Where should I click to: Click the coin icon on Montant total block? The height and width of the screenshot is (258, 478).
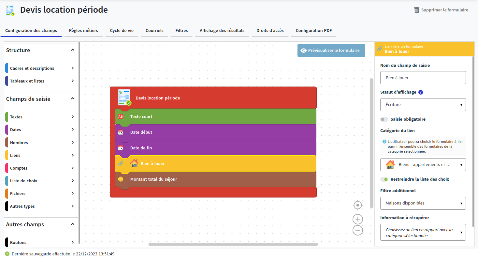pos(121,179)
